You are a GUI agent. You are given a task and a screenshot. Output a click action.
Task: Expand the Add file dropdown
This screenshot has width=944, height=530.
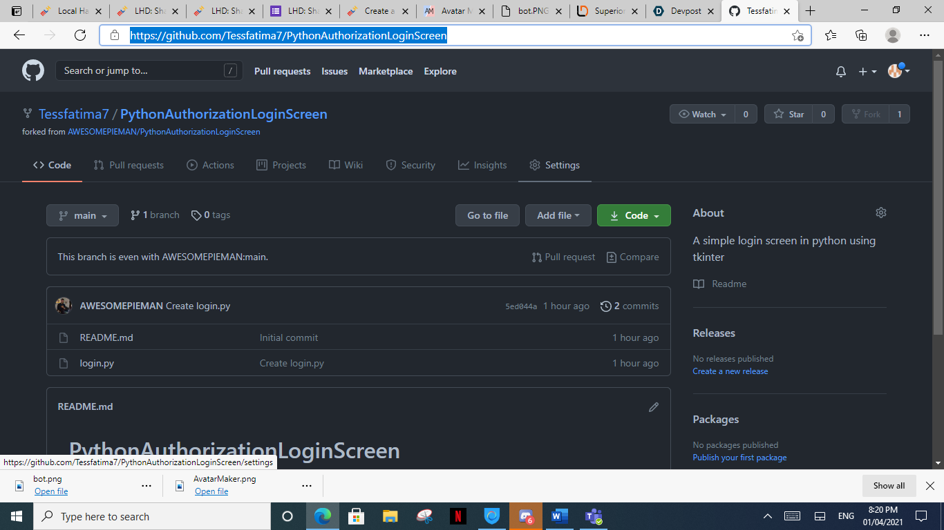click(558, 215)
